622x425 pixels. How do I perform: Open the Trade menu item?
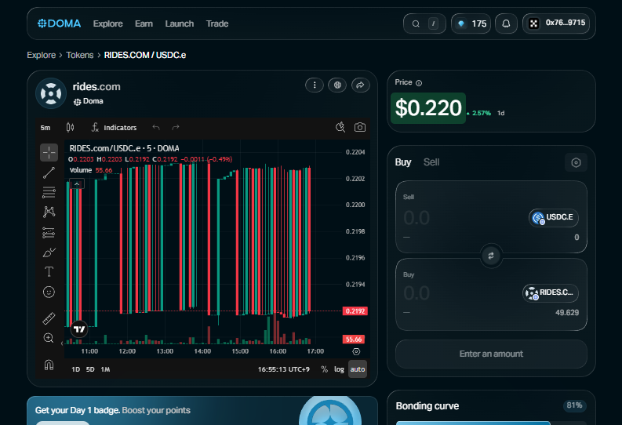click(217, 24)
